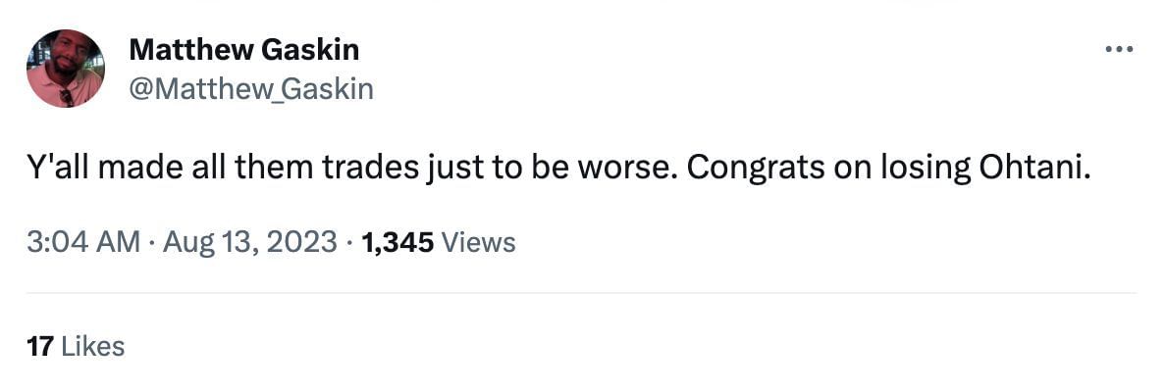Click the word Ohtani in the tweet
1166x392 pixels.
pos(1034,169)
